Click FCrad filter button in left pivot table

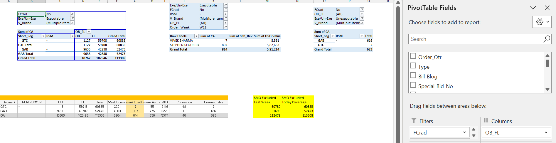pos(72,14)
